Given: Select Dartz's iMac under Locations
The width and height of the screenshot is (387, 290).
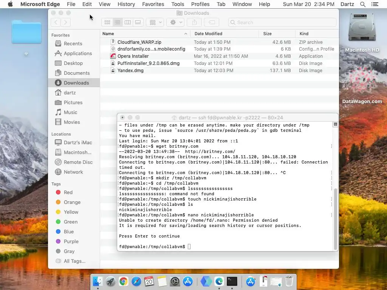Looking at the screenshot, I should click(74, 142).
